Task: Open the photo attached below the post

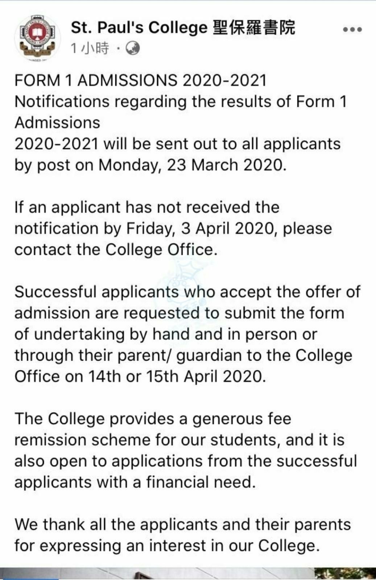Action: pos(188,573)
